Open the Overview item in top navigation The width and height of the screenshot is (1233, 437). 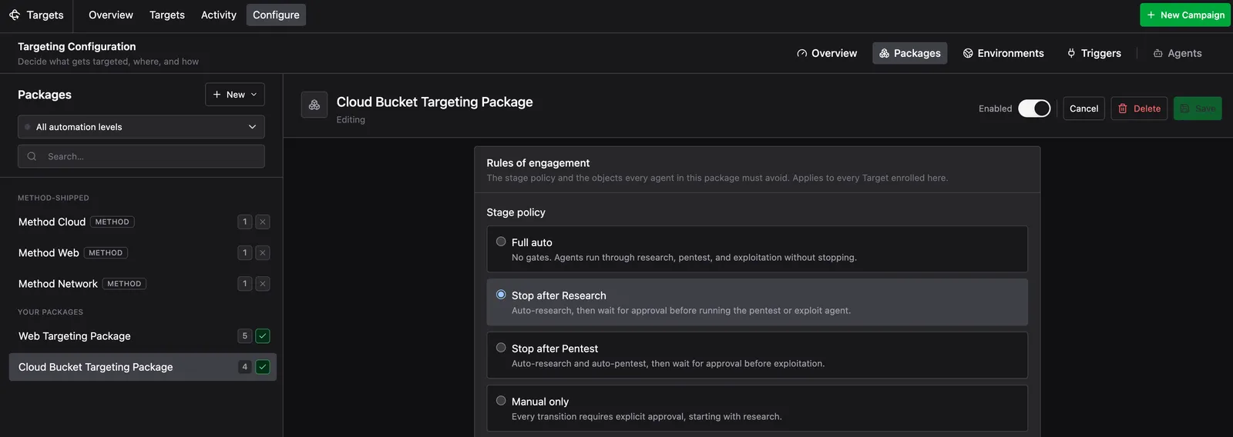(x=111, y=15)
